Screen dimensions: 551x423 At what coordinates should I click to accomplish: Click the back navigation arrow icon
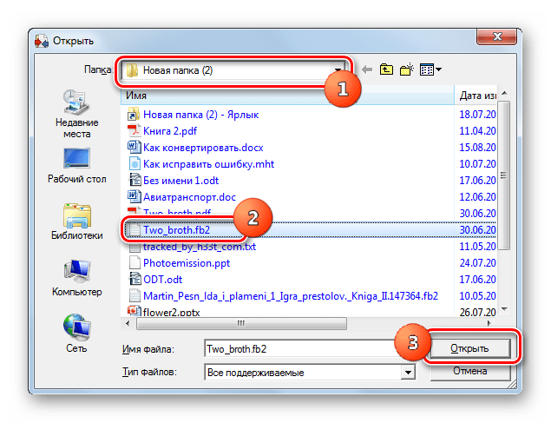[367, 69]
